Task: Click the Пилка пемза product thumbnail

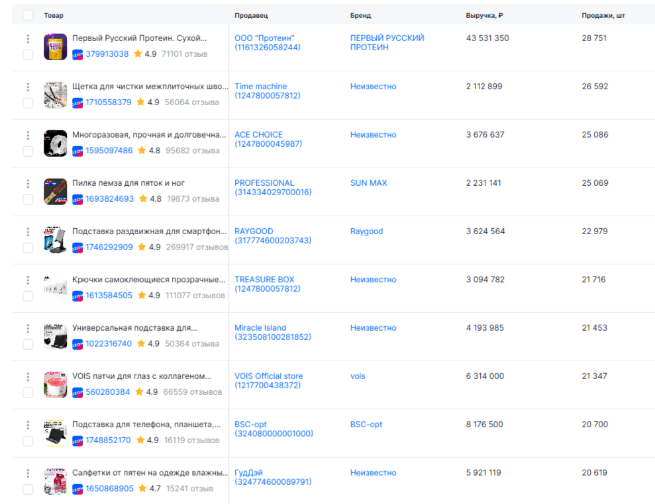Action: (x=55, y=192)
